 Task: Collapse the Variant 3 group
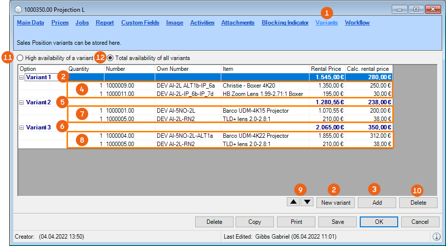pyautogui.click(x=22, y=127)
